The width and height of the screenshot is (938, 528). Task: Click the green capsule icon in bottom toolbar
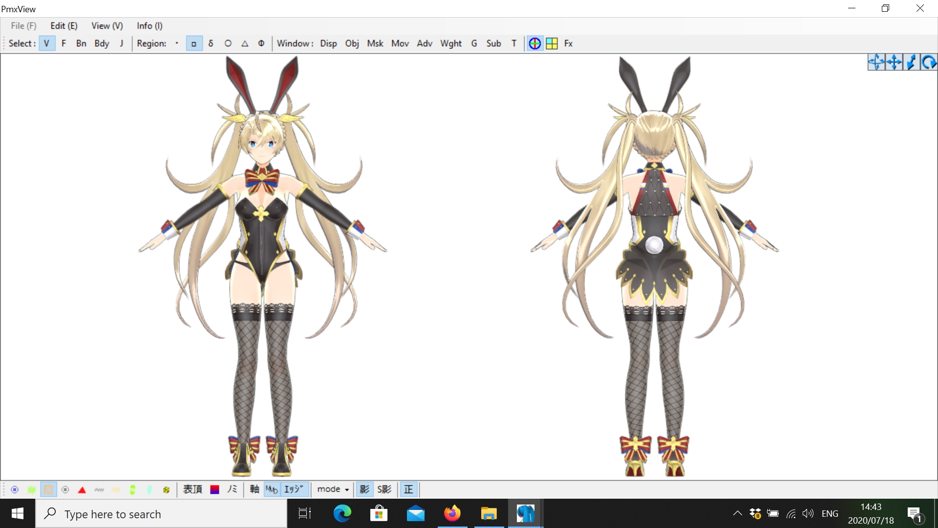click(132, 490)
